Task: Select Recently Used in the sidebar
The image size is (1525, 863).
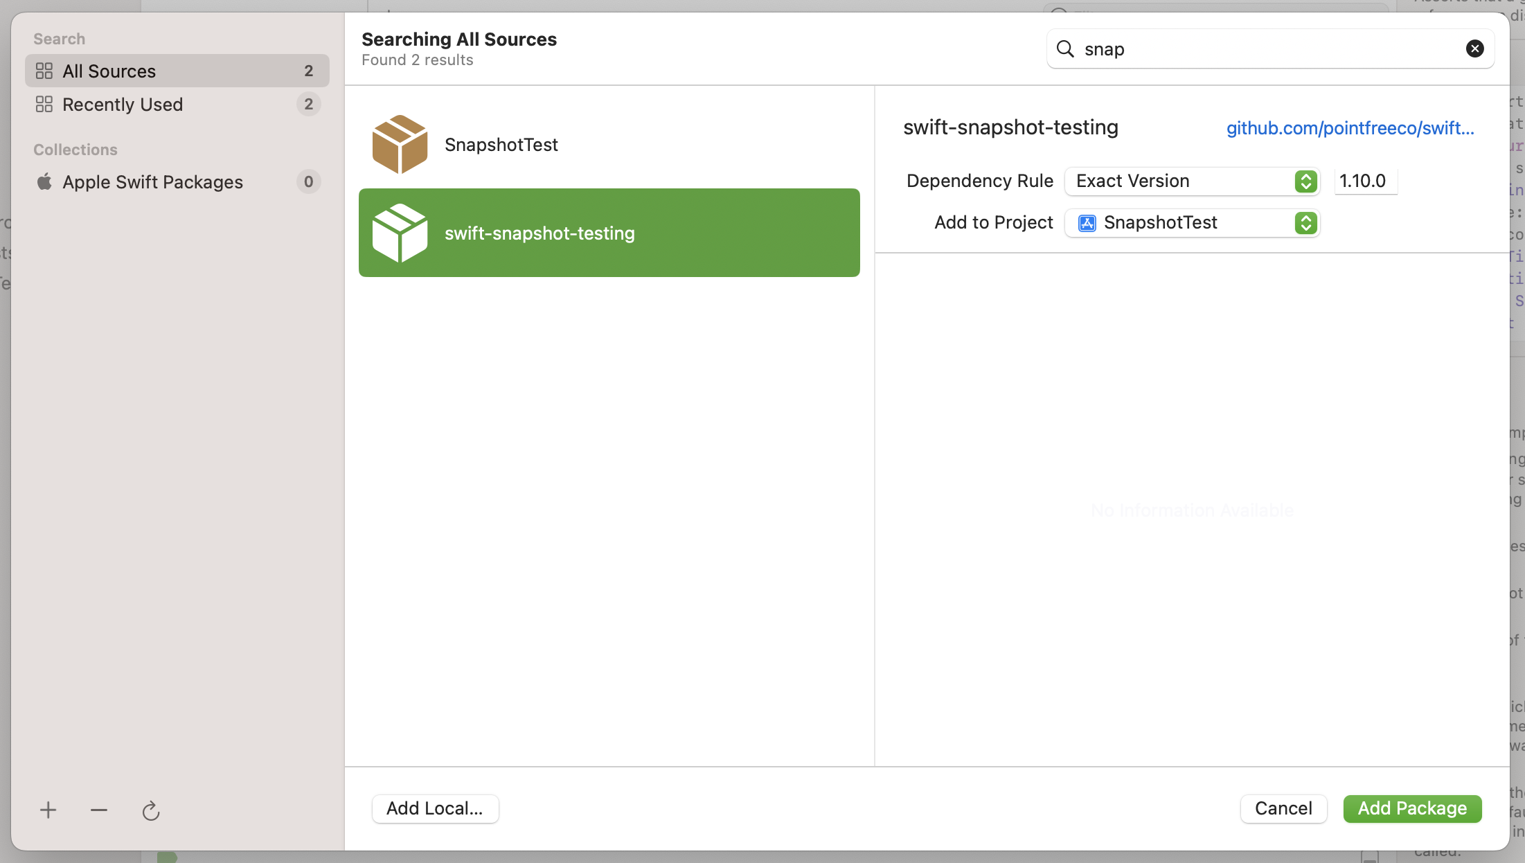Action: [x=123, y=105]
